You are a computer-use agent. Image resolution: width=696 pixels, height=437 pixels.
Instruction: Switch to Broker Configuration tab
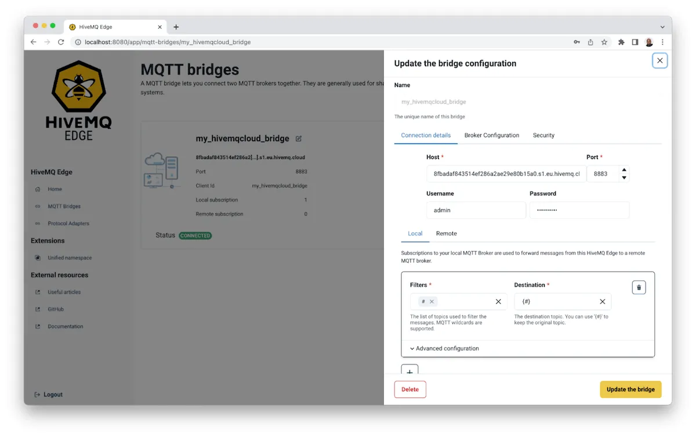click(492, 135)
